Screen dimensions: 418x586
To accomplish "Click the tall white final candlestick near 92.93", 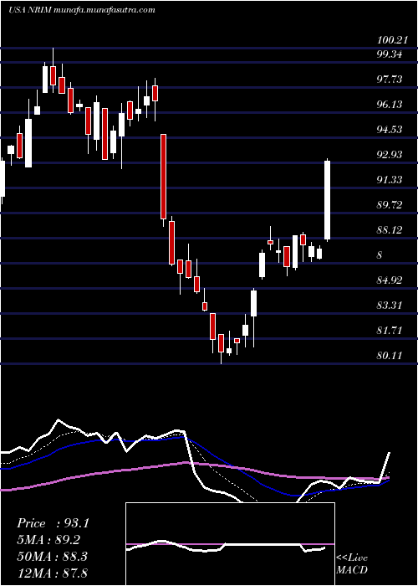I will (328, 200).
